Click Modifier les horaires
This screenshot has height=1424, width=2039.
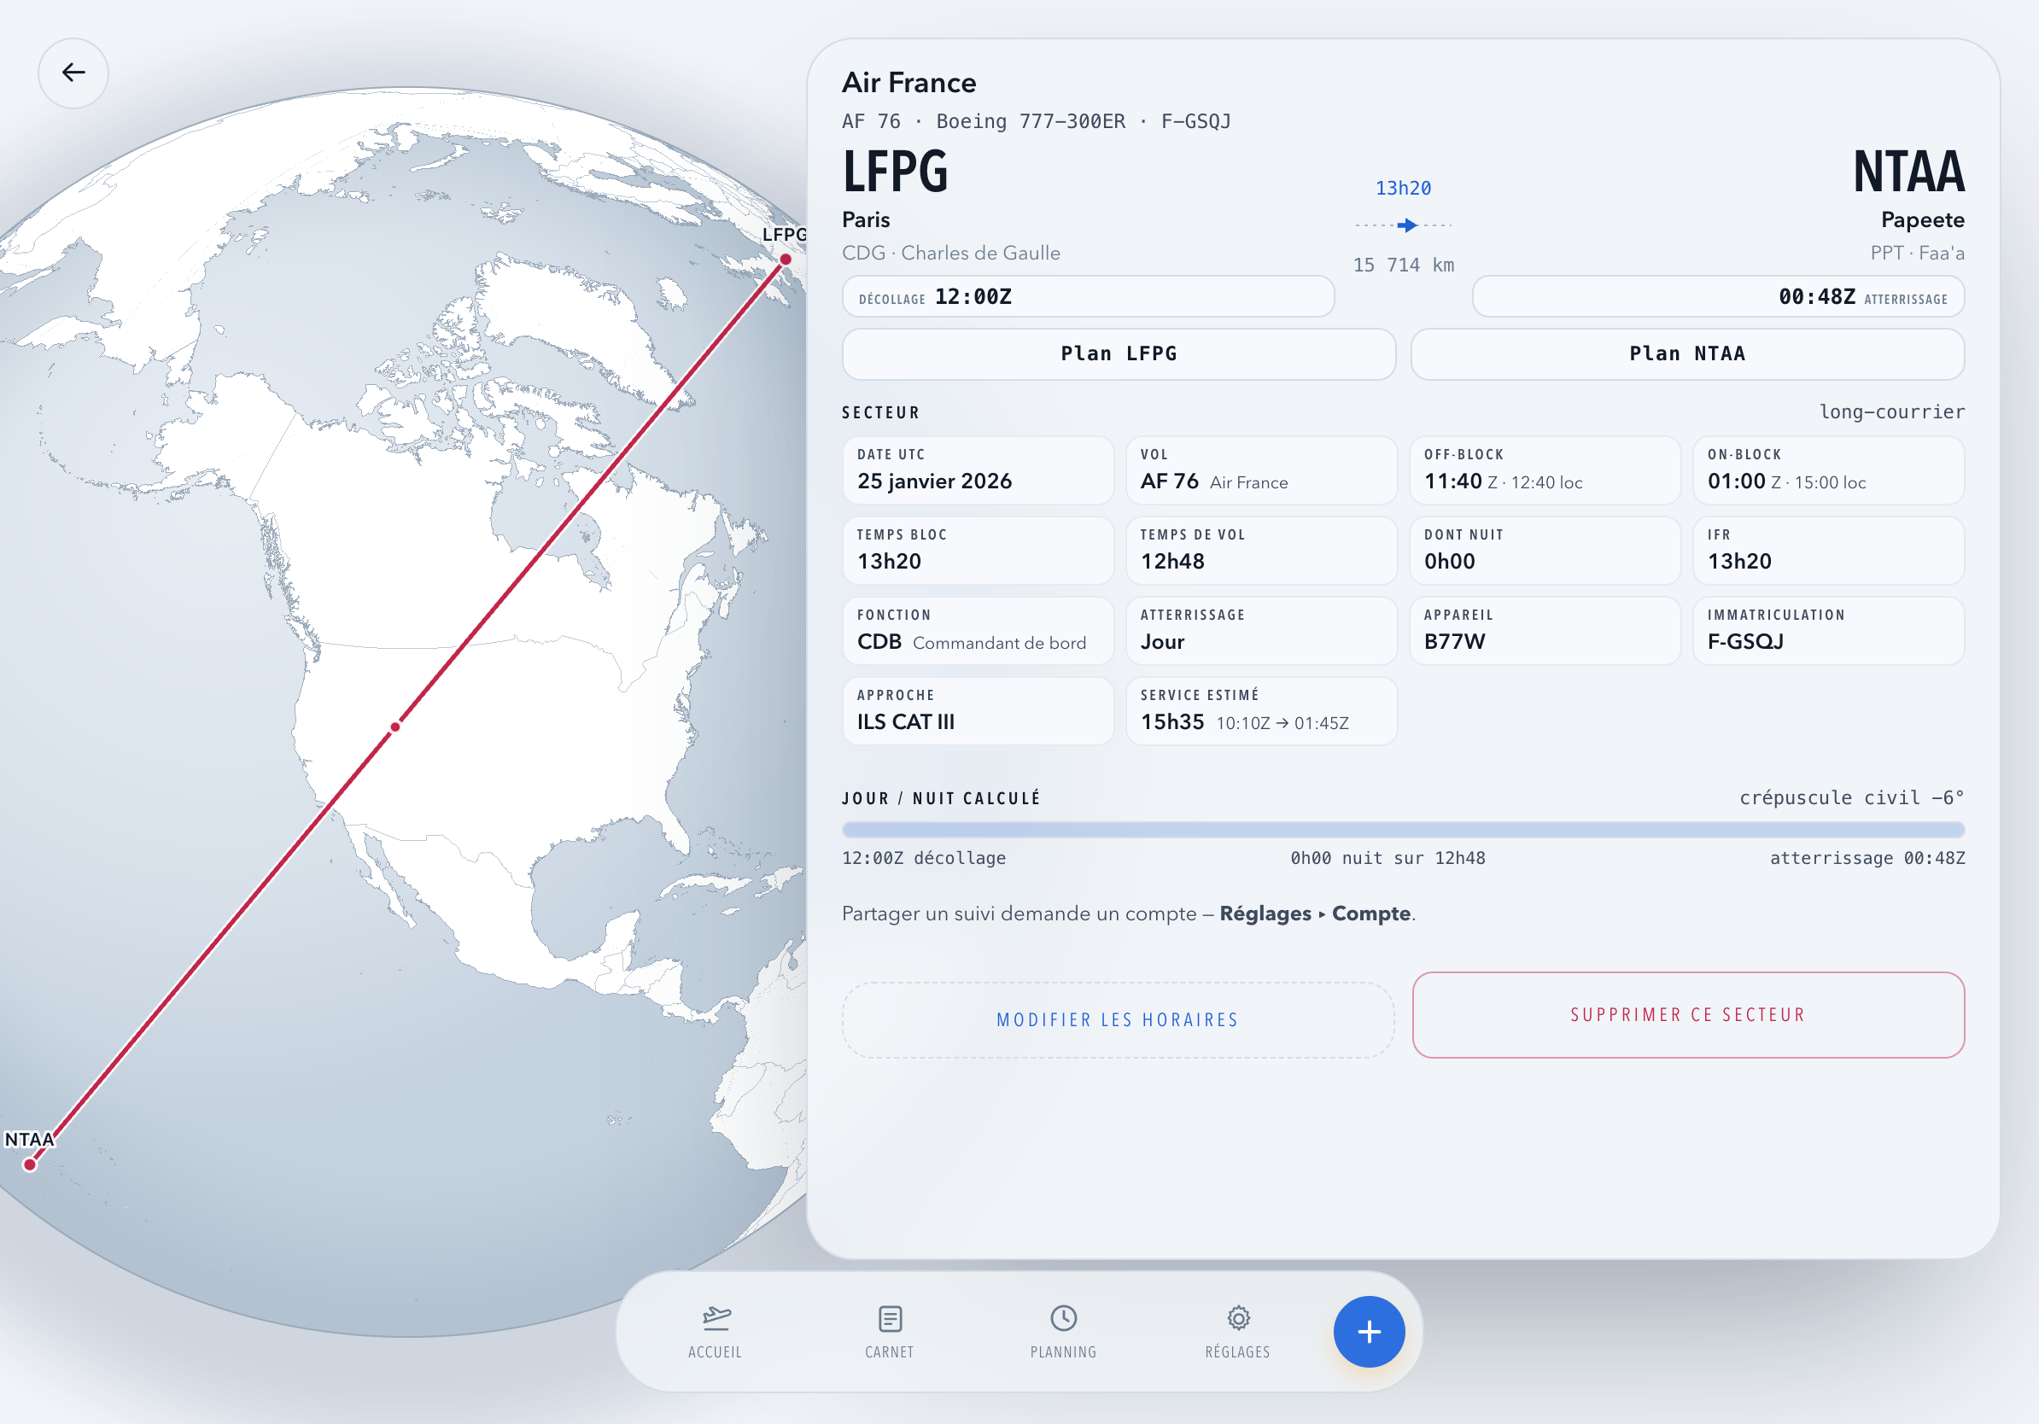point(1117,1019)
